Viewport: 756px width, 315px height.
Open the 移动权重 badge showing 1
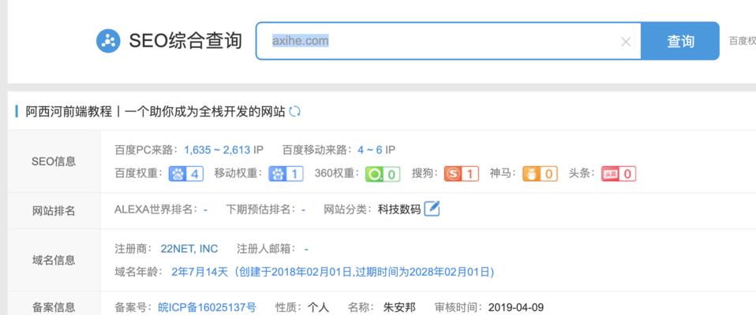tap(286, 173)
